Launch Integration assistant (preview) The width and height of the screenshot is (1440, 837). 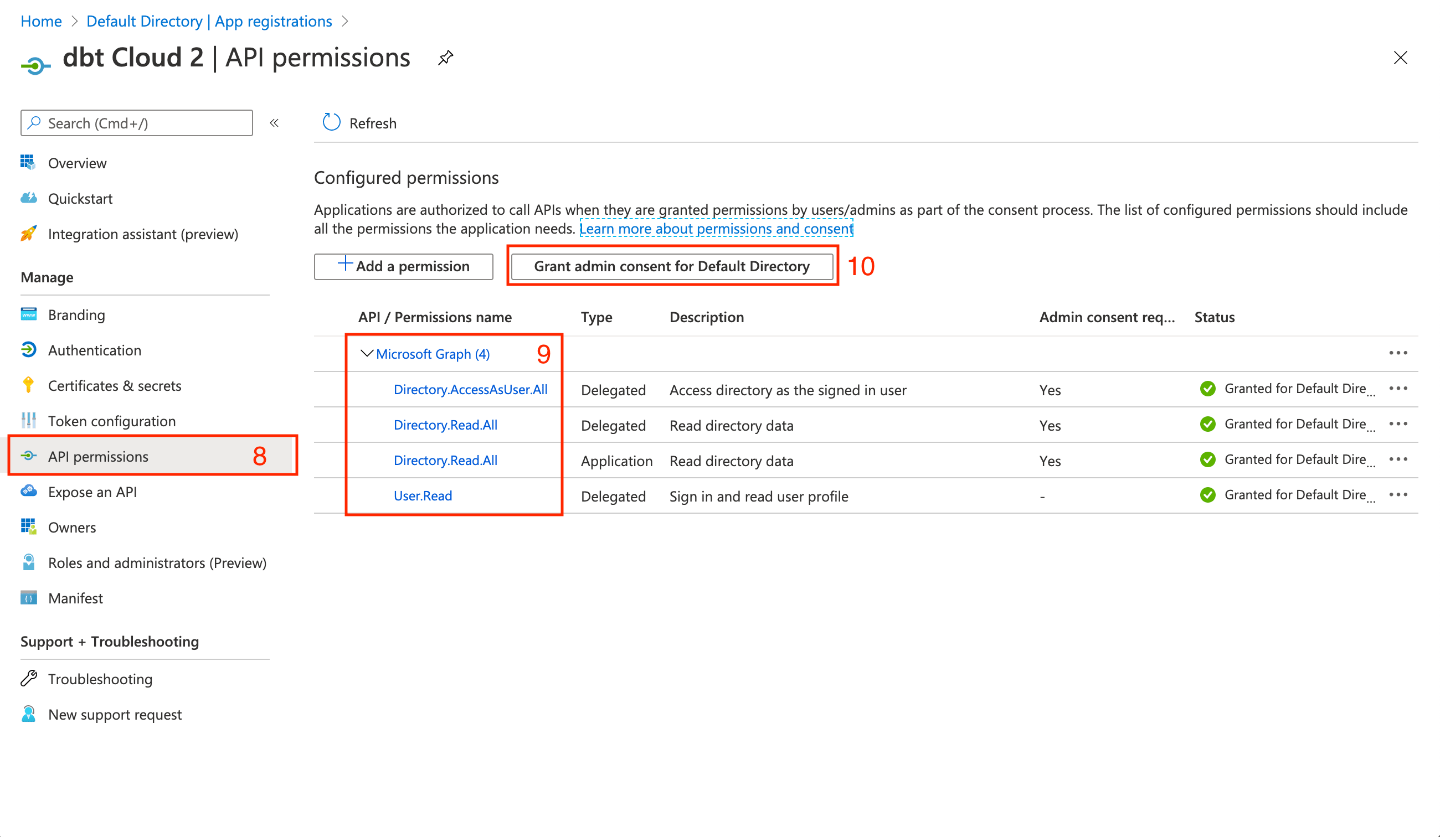tap(143, 234)
